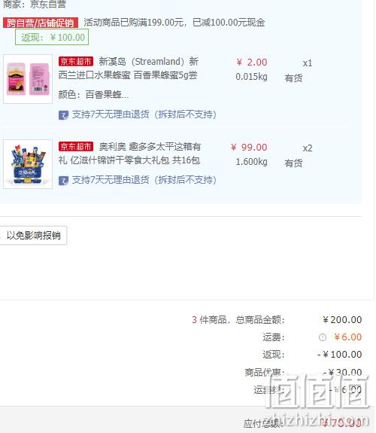Screen dimensions: 376x433
Task: Click the Streamland honey product thumbnail
Action: click(28, 79)
